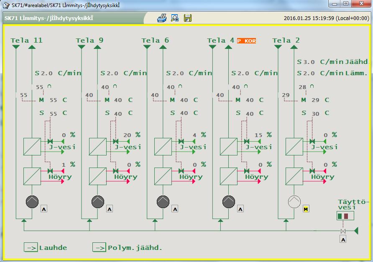Select Tela 9 Höyry heat exchanger
This screenshot has height=262, width=373.
tap(98, 176)
